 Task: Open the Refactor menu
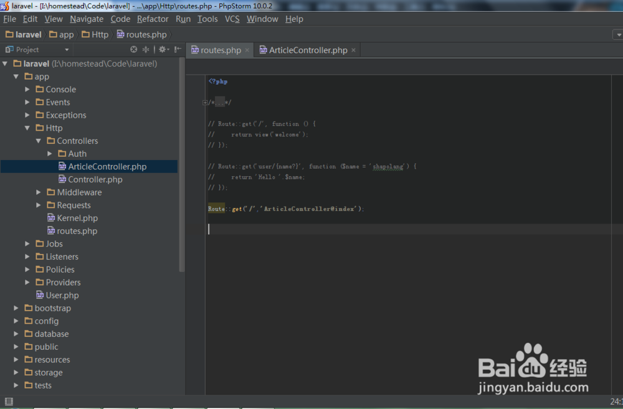[153, 19]
